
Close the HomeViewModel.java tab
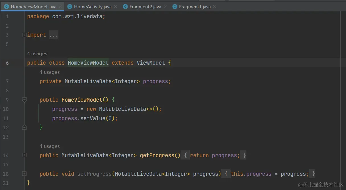coord(60,7)
